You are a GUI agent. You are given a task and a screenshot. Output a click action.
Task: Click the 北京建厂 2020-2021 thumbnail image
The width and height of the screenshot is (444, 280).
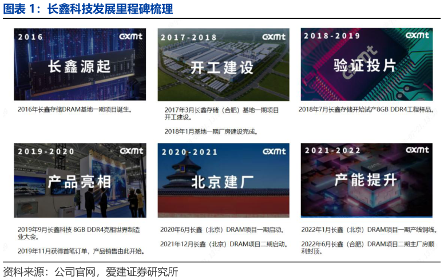tap(223, 181)
